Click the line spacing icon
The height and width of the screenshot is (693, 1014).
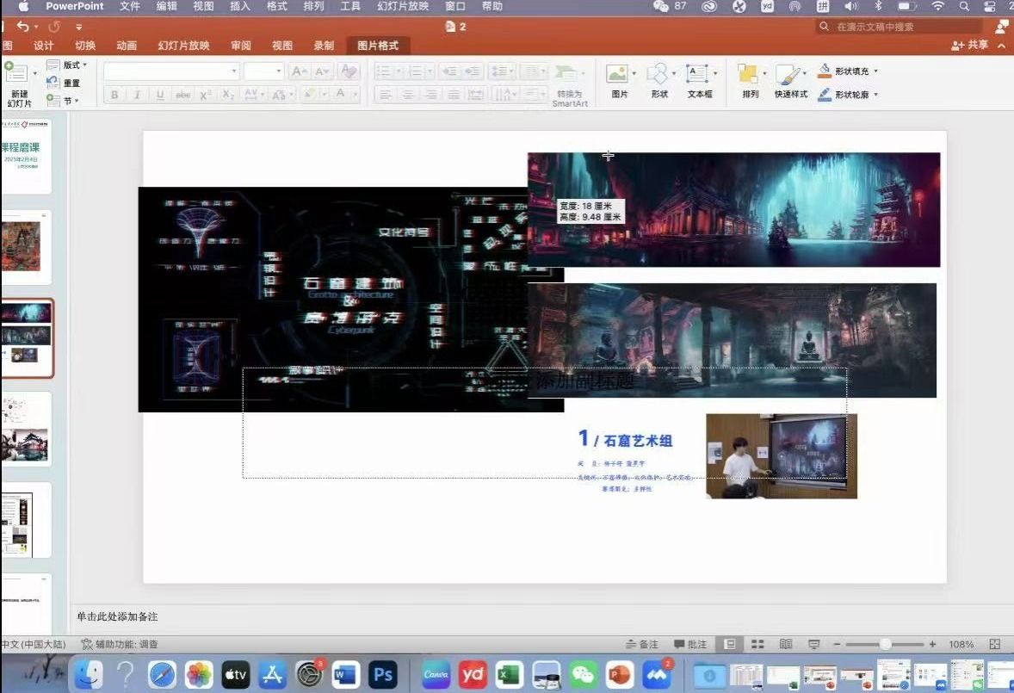click(498, 71)
